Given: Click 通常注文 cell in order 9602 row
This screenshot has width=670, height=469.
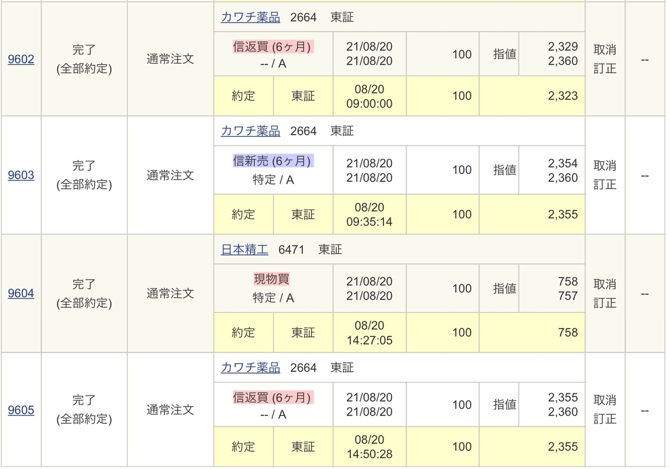Looking at the screenshot, I should pyautogui.click(x=170, y=59).
